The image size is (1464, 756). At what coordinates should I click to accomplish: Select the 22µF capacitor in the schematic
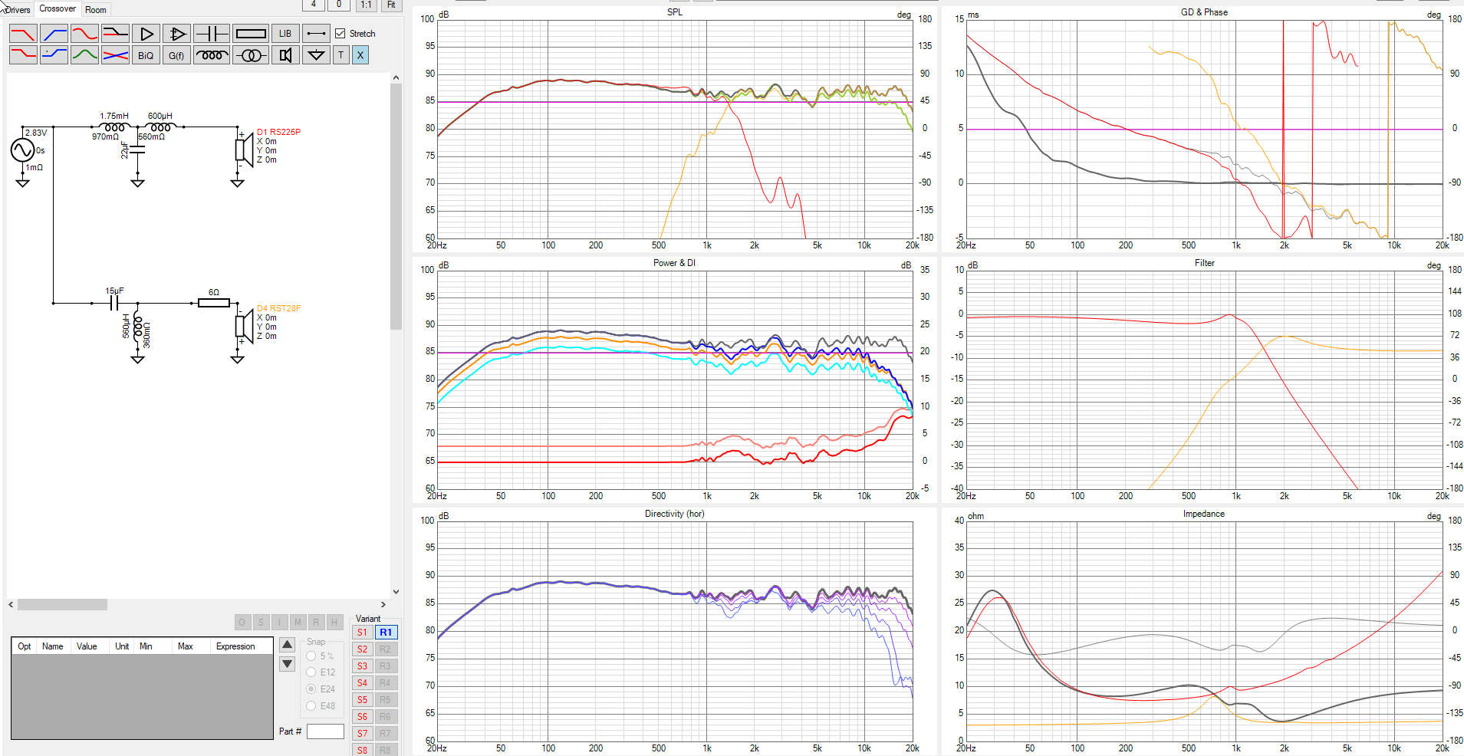point(137,150)
